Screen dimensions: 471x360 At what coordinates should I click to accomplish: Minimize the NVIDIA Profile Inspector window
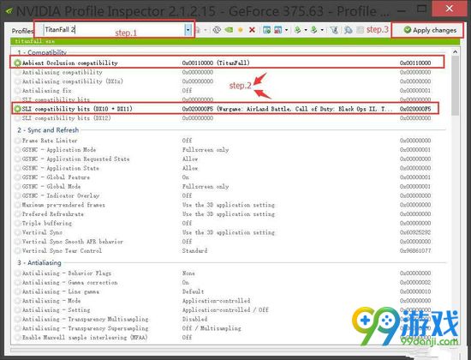pyautogui.click(x=402, y=11)
